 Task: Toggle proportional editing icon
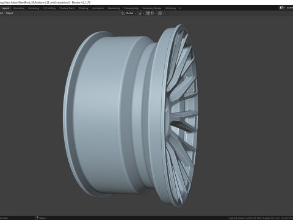coord(160,13)
